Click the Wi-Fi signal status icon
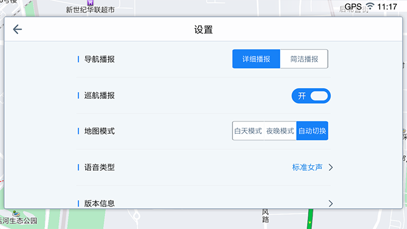 coord(370,6)
